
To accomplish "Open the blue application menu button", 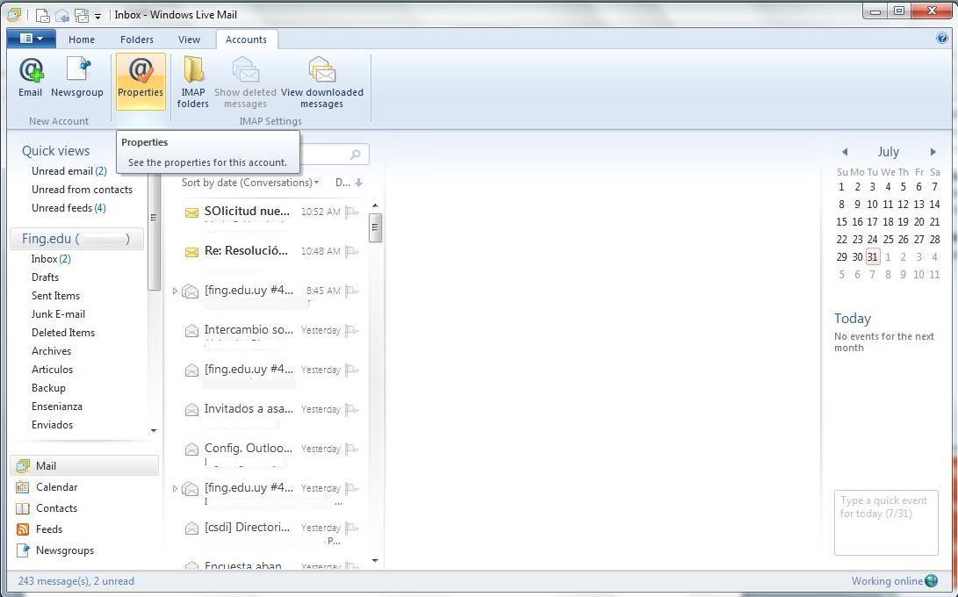I will (31, 39).
